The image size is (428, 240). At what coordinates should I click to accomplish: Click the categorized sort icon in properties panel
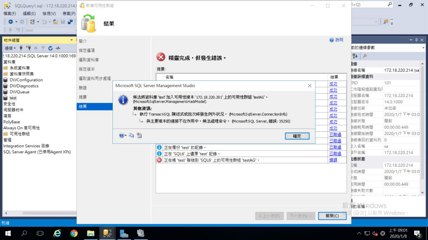coord(355,56)
